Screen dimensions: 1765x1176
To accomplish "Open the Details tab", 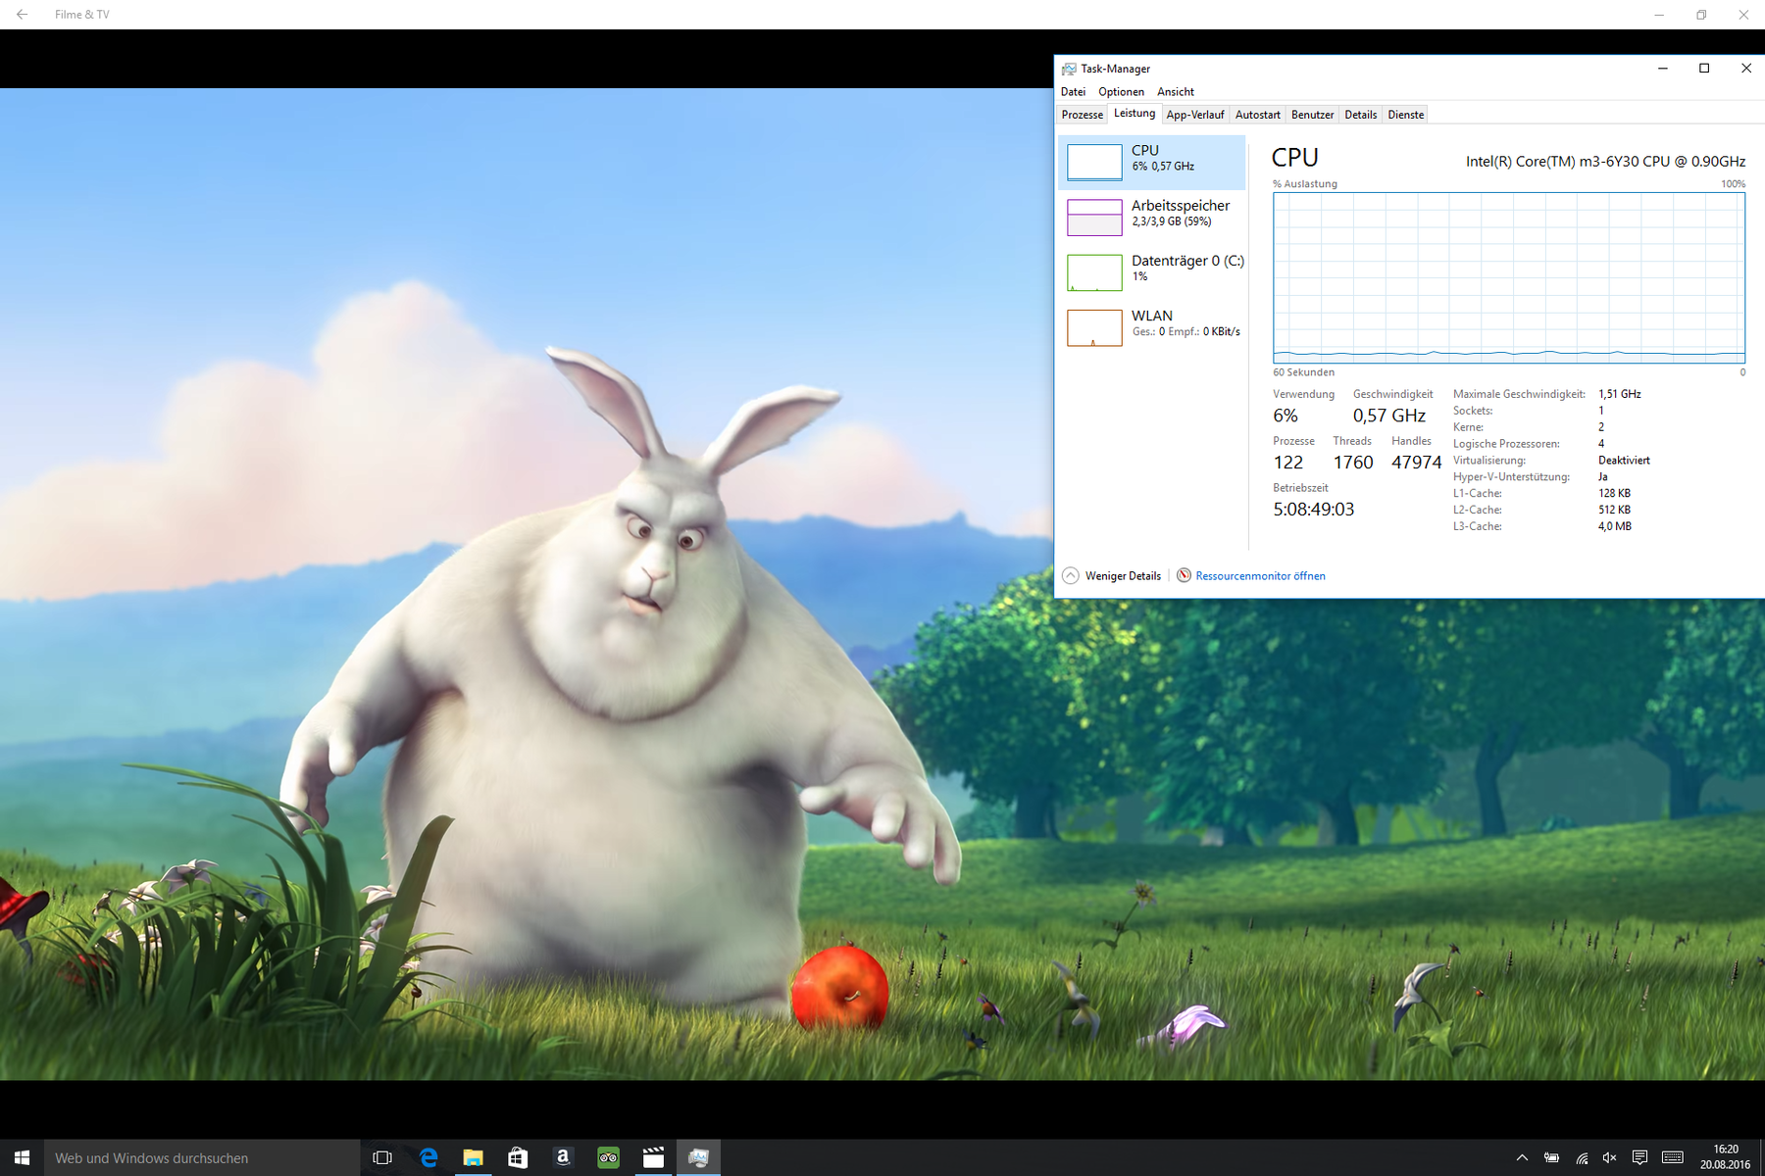I will point(1360,115).
